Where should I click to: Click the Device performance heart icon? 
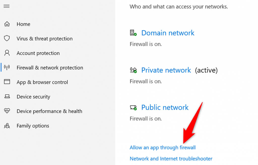point(7,111)
